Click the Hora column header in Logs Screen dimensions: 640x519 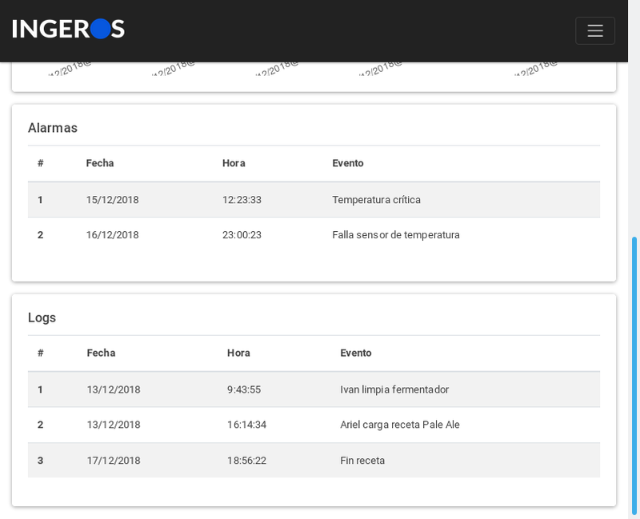[238, 353]
